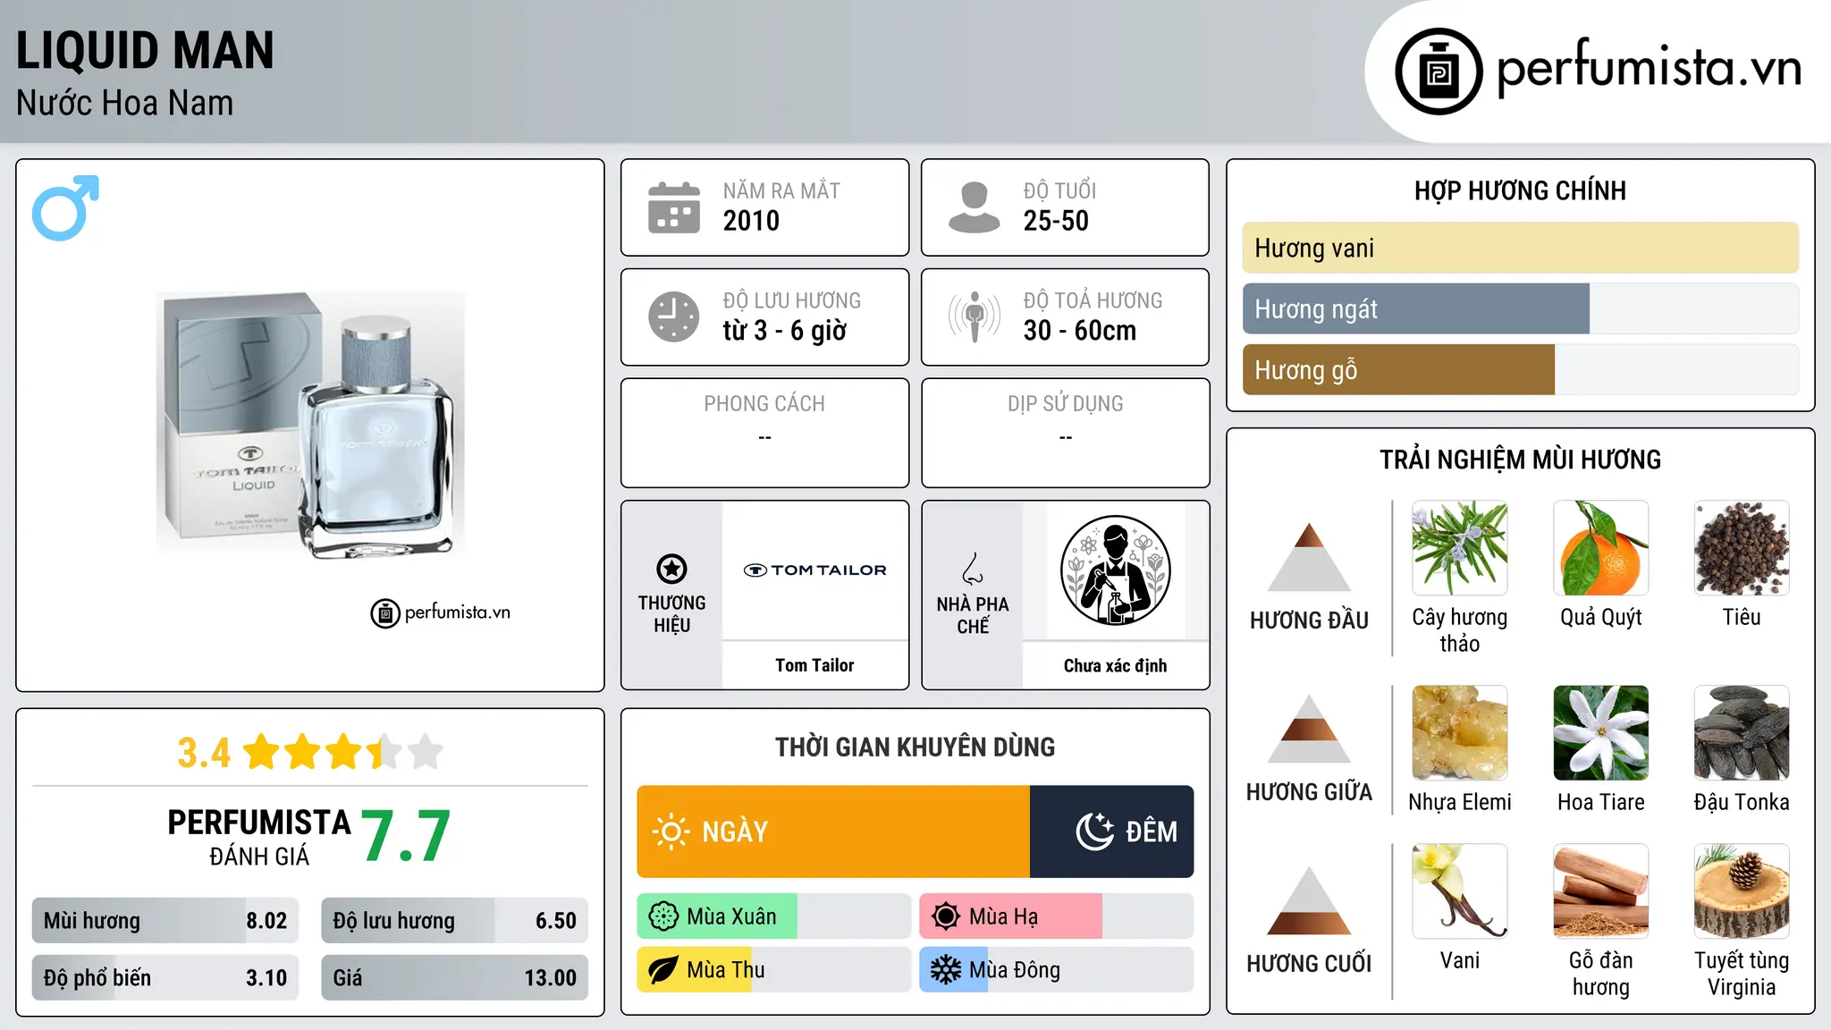This screenshot has height=1030, width=1831.
Task: Click the Dịp sử dụng card
Action: point(1065,433)
